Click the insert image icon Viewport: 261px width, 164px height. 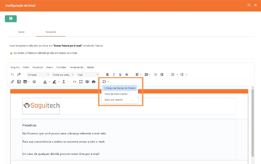coord(19,82)
